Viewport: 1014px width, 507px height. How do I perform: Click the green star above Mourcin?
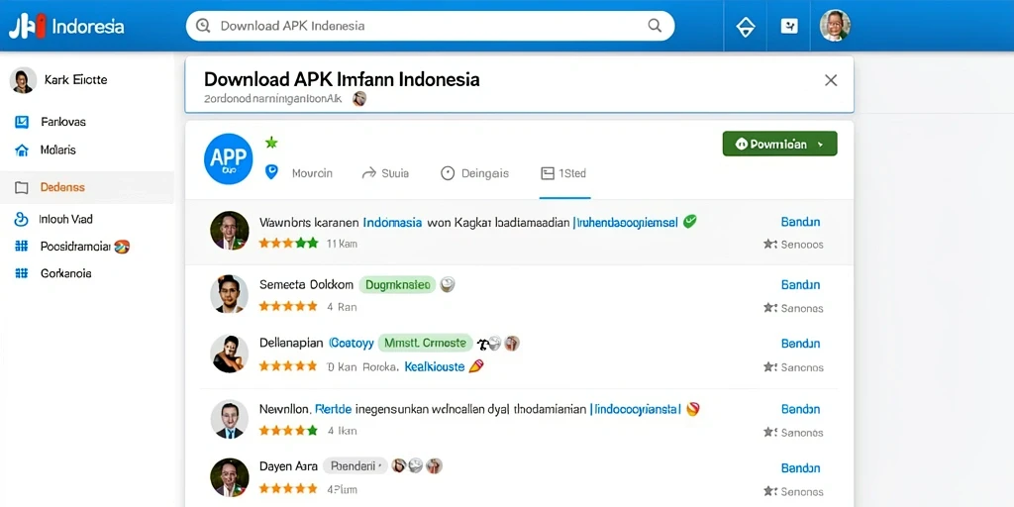tap(271, 142)
